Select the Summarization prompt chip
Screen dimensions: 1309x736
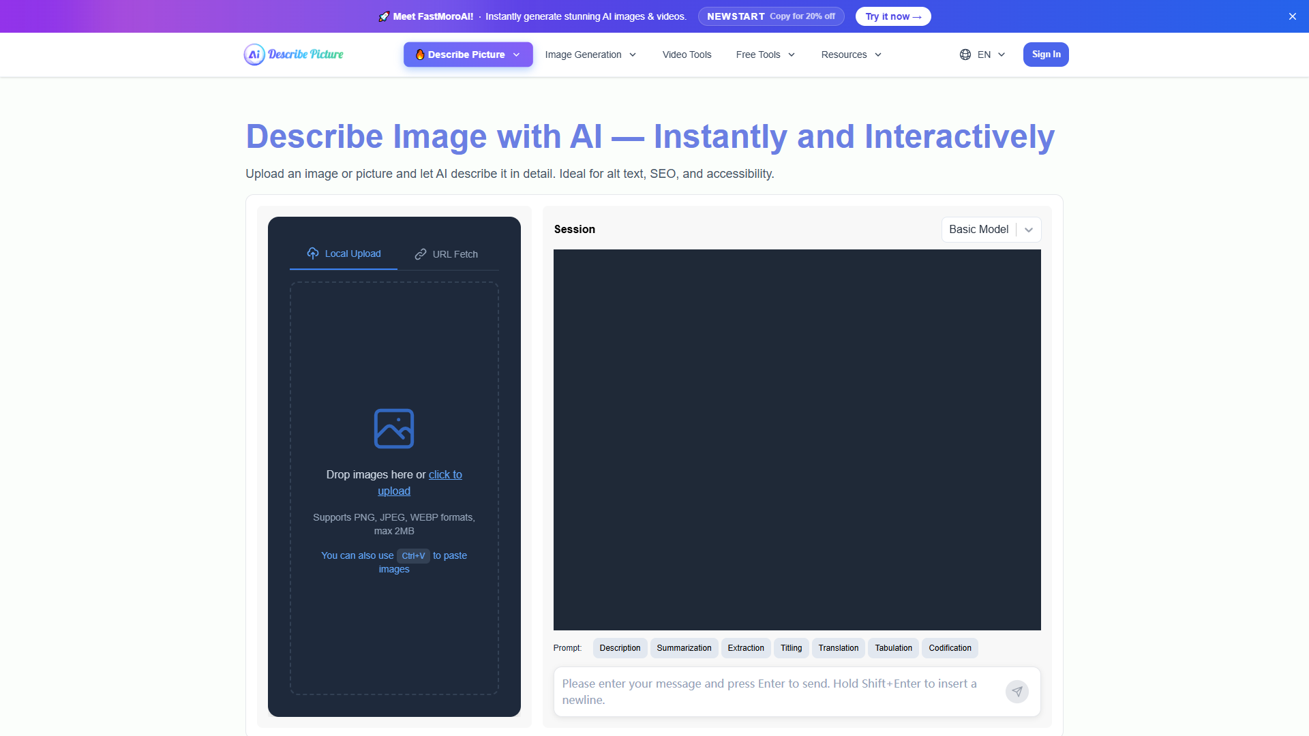click(x=684, y=648)
